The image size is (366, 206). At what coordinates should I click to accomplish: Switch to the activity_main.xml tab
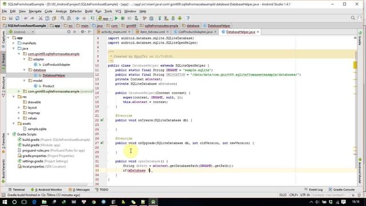(114, 32)
